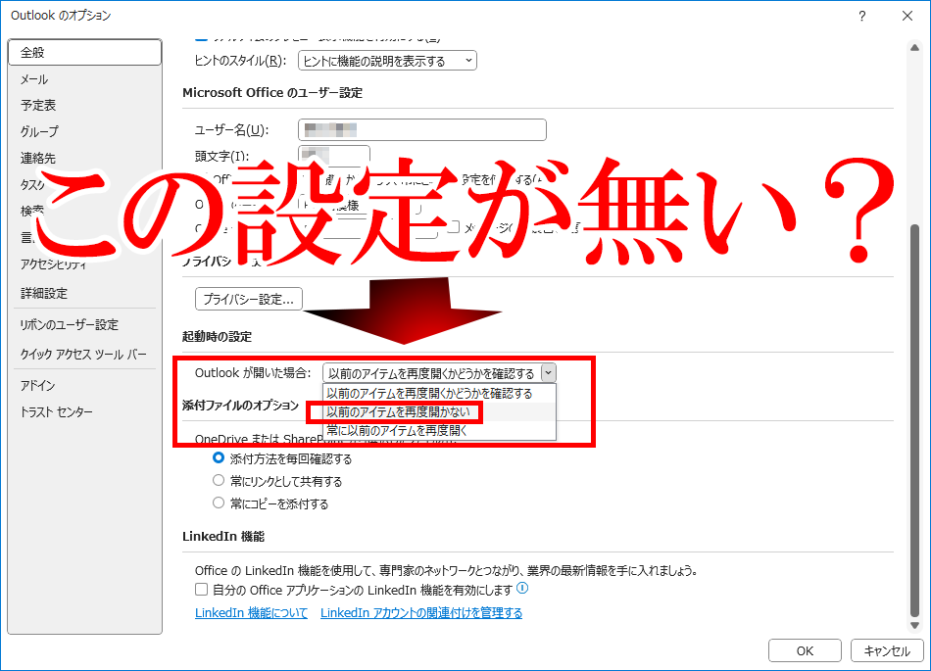Image resolution: width=931 pixels, height=671 pixels.
Task: Open LinkedIn アカウントの関連付けを管理する link
Action: point(421,613)
